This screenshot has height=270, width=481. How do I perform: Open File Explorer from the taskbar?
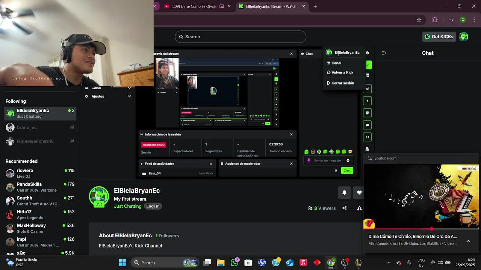[x=221, y=262]
